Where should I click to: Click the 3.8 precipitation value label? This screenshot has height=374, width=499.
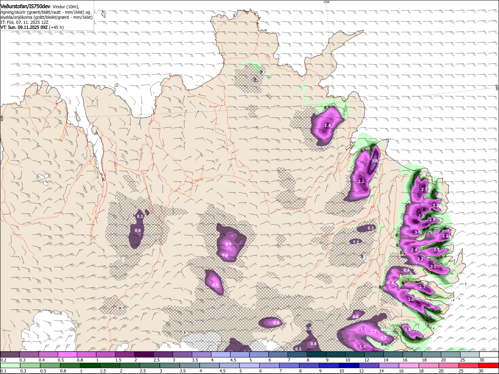[375, 161]
